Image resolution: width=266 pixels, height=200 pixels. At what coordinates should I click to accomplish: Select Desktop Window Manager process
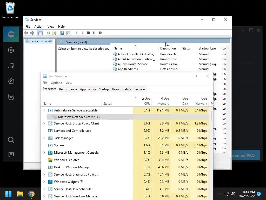pyautogui.click(x=125, y=167)
